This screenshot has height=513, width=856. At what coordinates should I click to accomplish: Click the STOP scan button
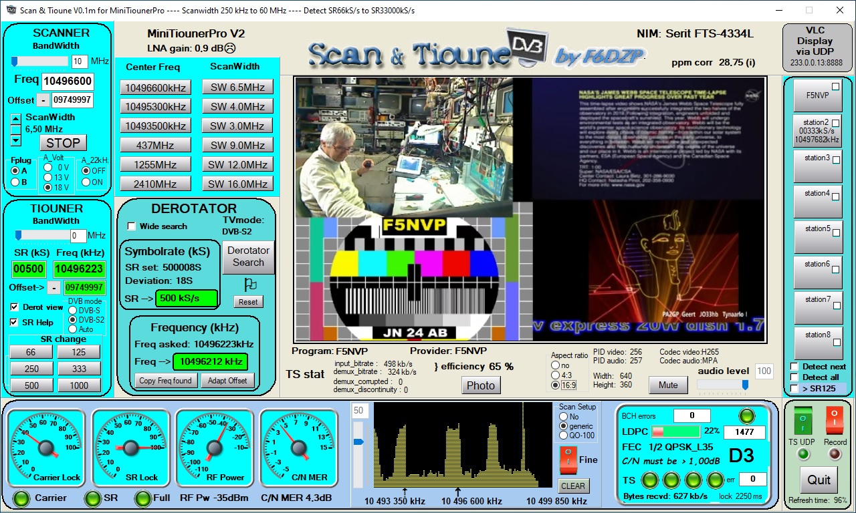pyautogui.click(x=63, y=143)
